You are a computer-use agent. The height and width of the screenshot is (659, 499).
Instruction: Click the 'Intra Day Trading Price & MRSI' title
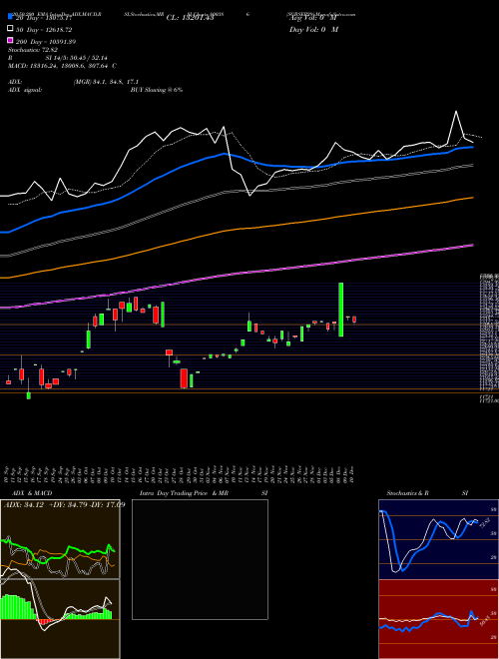pyautogui.click(x=204, y=493)
